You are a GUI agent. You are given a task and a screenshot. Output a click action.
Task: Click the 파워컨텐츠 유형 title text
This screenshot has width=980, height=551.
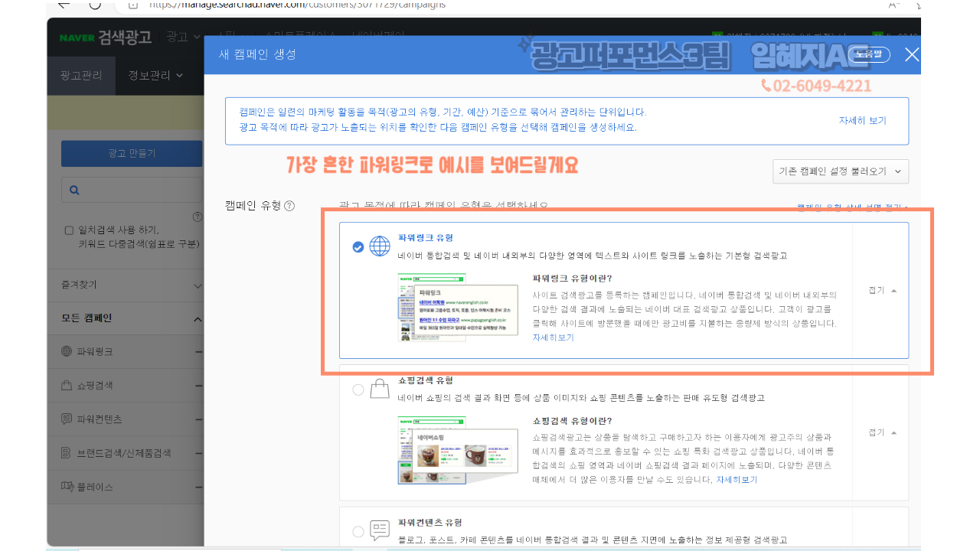430,523
